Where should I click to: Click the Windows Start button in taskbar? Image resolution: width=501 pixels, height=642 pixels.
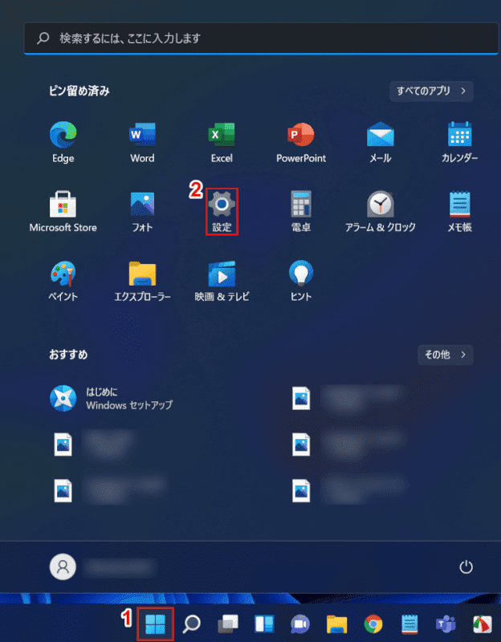[155, 624]
